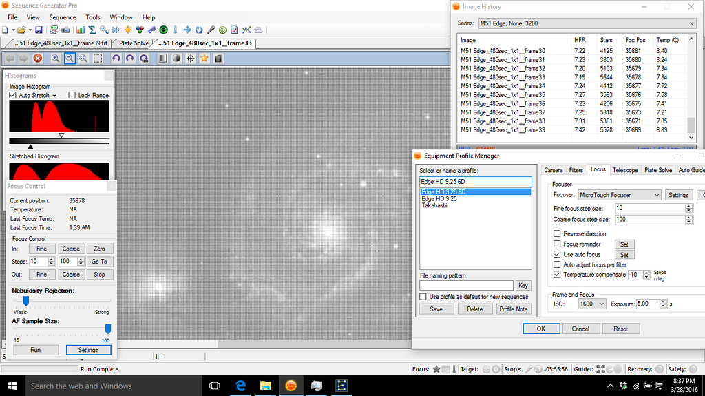Click the Run button in Focus Control
Viewport: 705px width, 396px height.
click(x=35, y=350)
